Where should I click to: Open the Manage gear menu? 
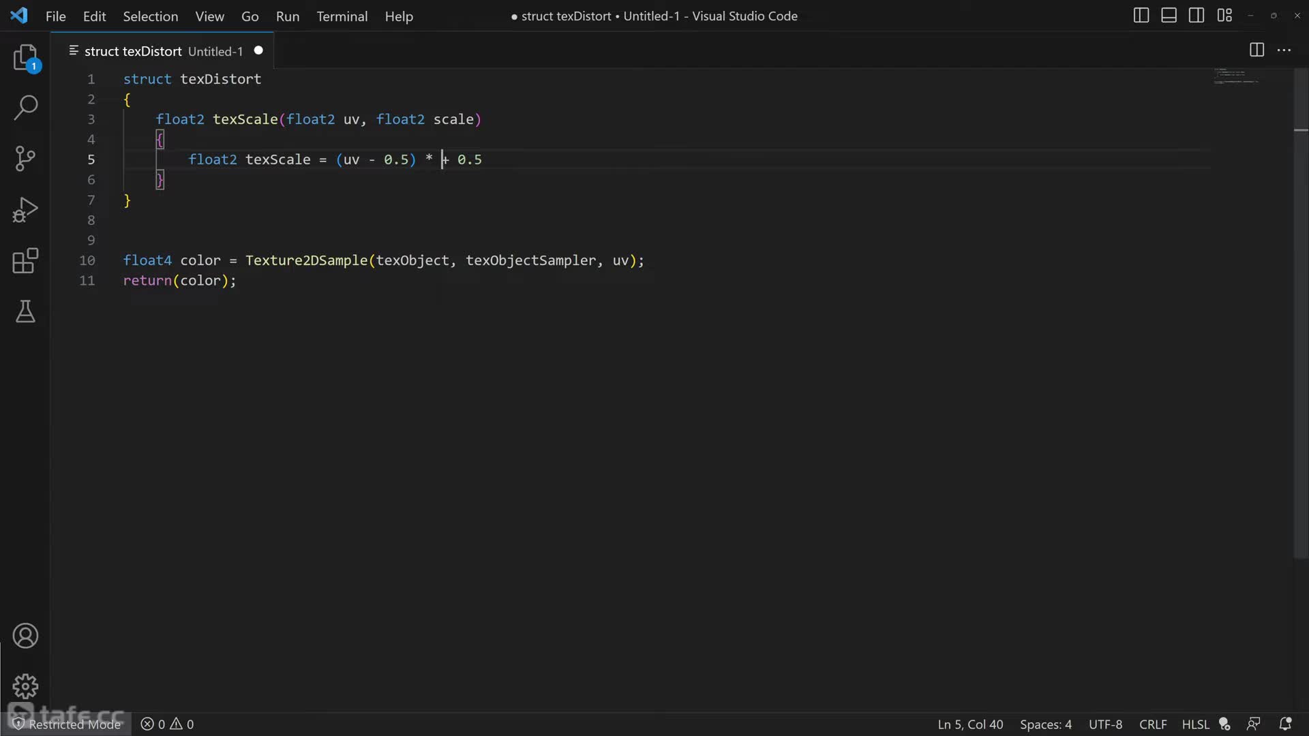click(26, 686)
